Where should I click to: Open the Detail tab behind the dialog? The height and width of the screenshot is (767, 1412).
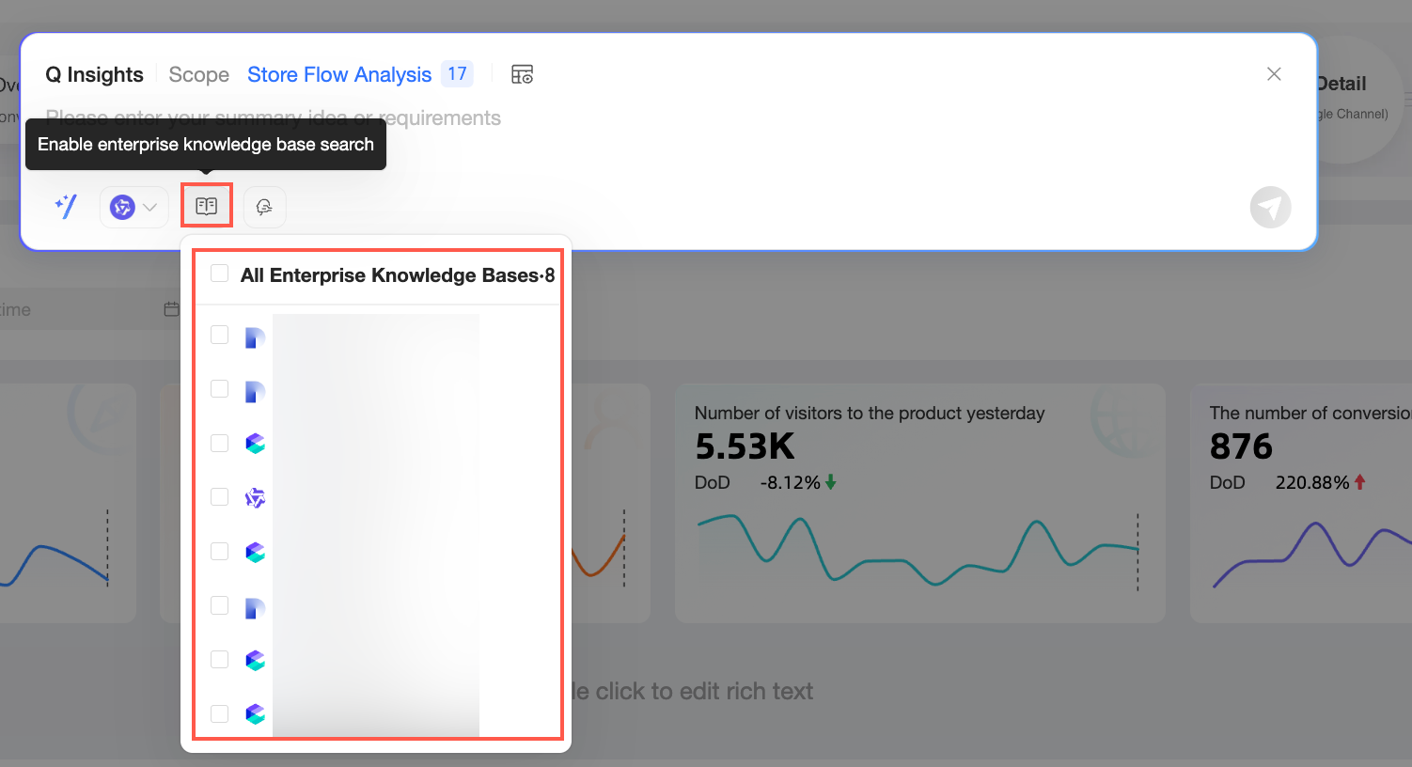(1341, 84)
